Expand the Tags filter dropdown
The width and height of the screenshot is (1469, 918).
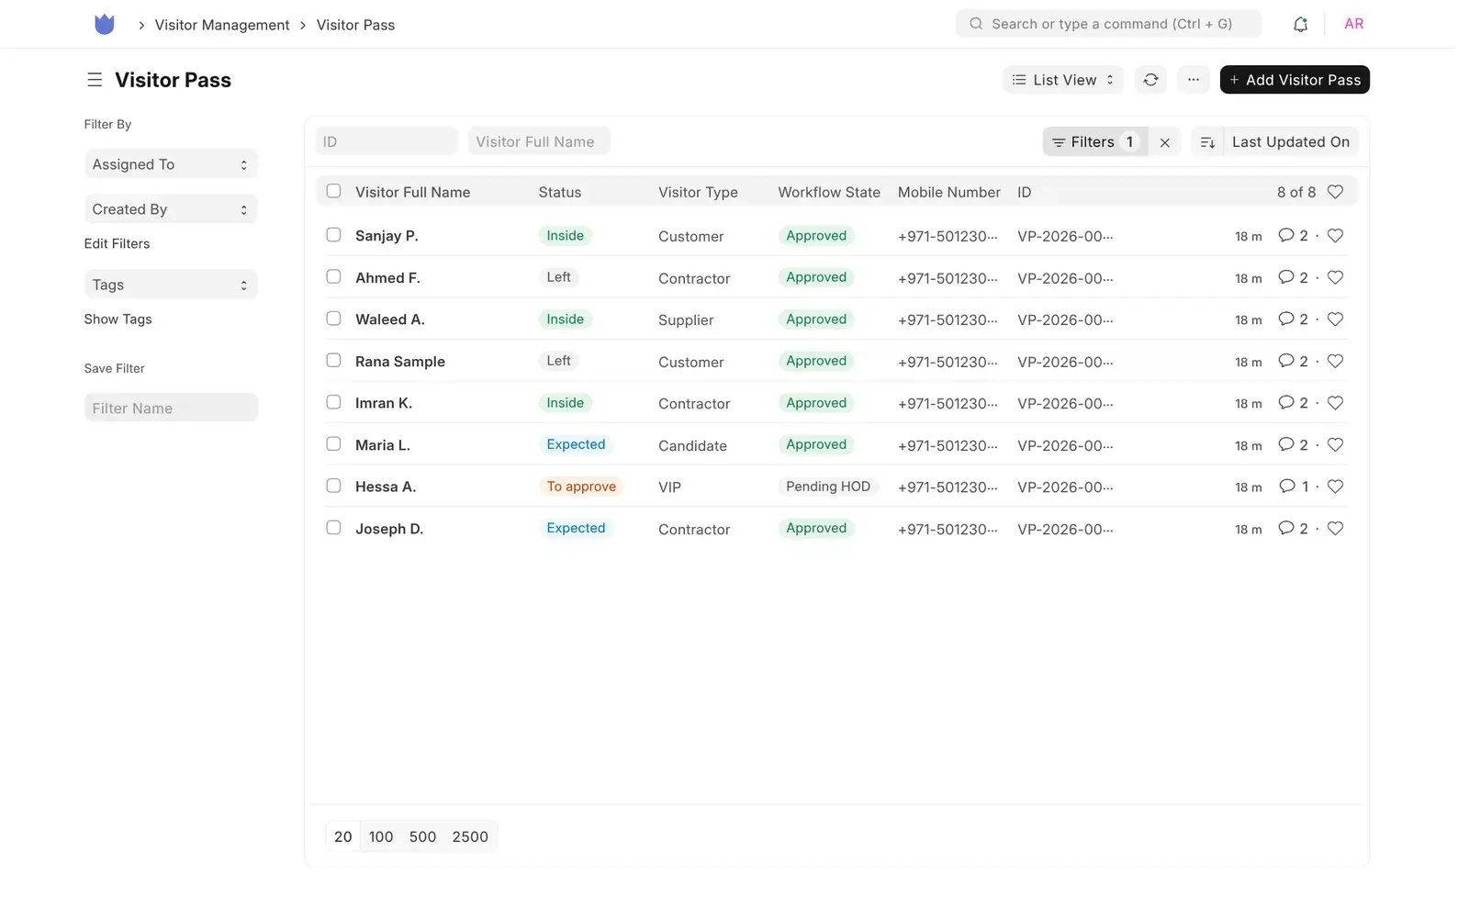[x=171, y=285]
